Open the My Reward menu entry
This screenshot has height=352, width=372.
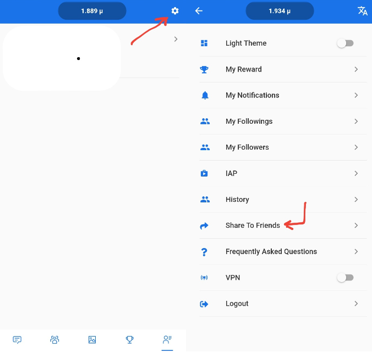tap(283, 69)
